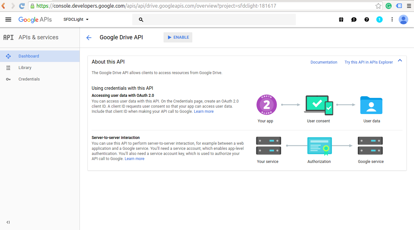Select Library from the sidebar
Viewport: 414px width, 230px height.
(x=25, y=67)
